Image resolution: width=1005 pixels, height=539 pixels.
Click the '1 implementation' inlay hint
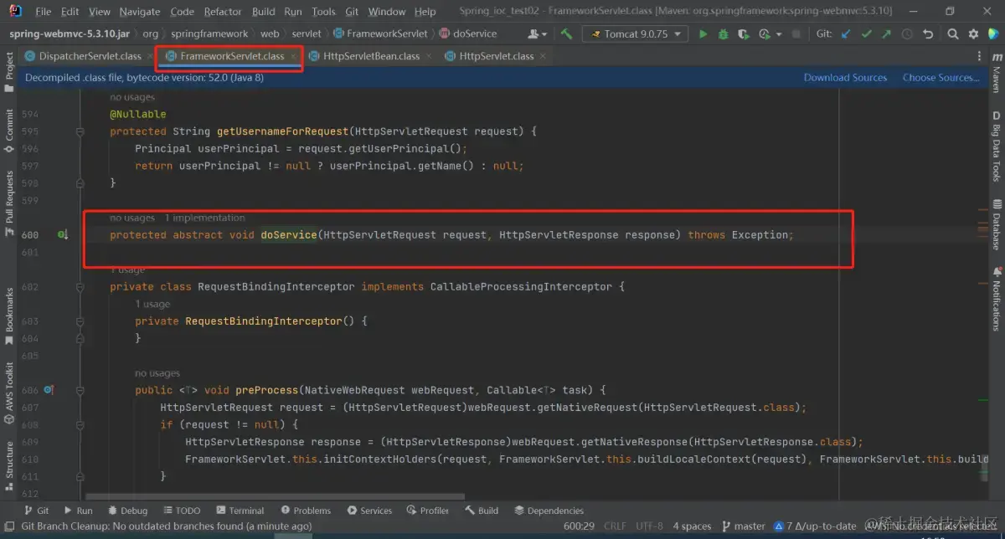[x=204, y=218]
